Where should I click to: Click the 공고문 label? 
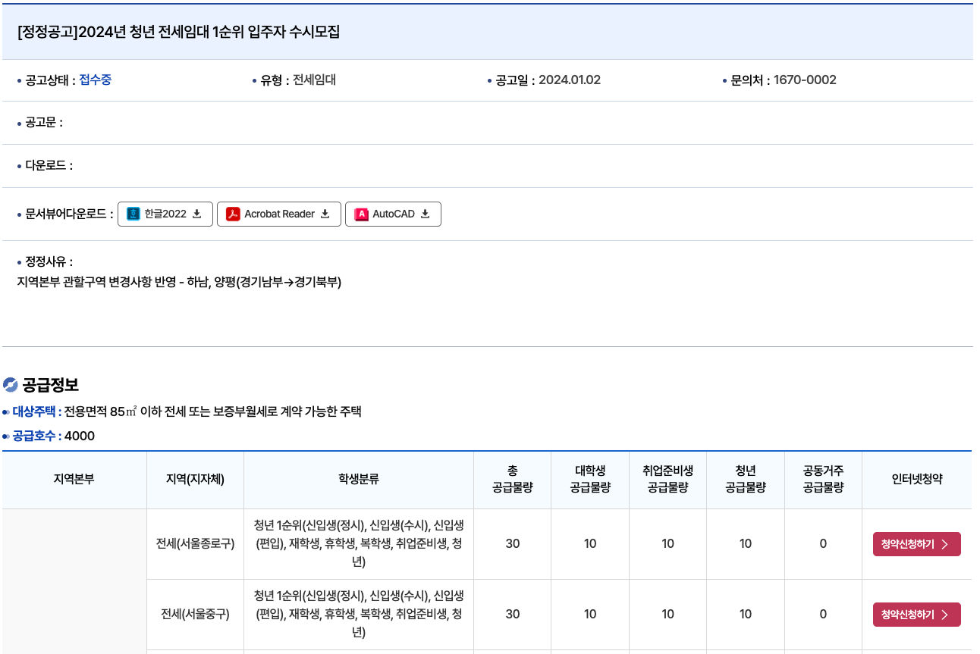pyautogui.click(x=44, y=123)
